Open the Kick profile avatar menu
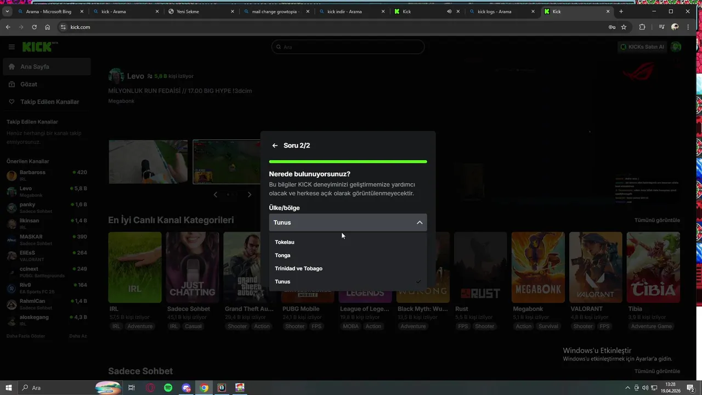The image size is (702, 395). 676,47
